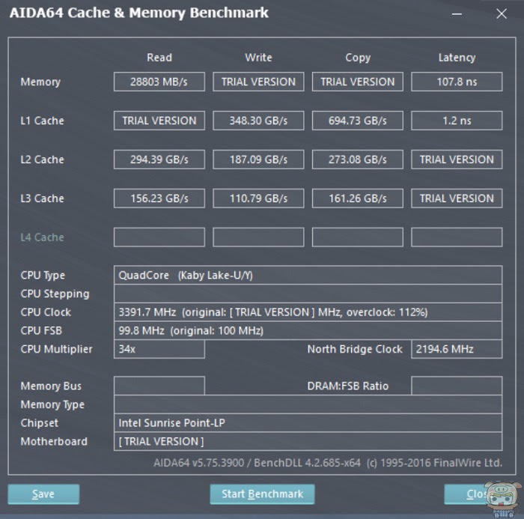This screenshot has width=524, height=519.
Task: Select L2 Cache Copy 273.08 GB/s
Action: point(358,160)
